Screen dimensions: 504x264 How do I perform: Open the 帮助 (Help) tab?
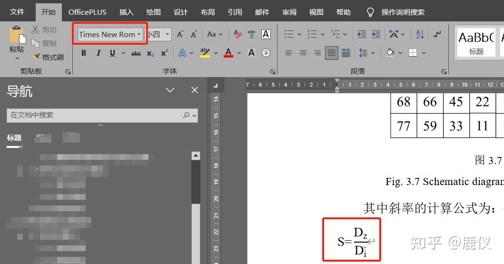[343, 12]
